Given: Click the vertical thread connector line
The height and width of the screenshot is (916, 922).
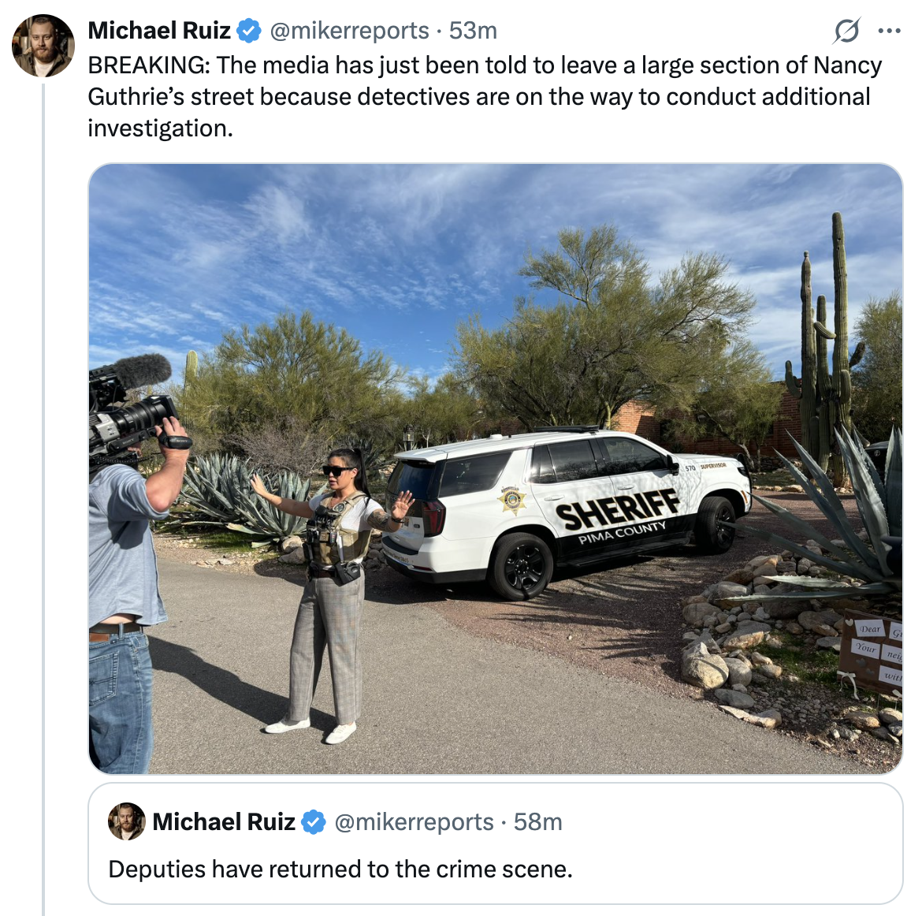Looking at the screenshot, I should coord(43,499).
